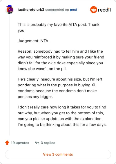This screenshot has height=164, width=116.
Task: Click the line 'can you please update us'
Action: [60, 119]
